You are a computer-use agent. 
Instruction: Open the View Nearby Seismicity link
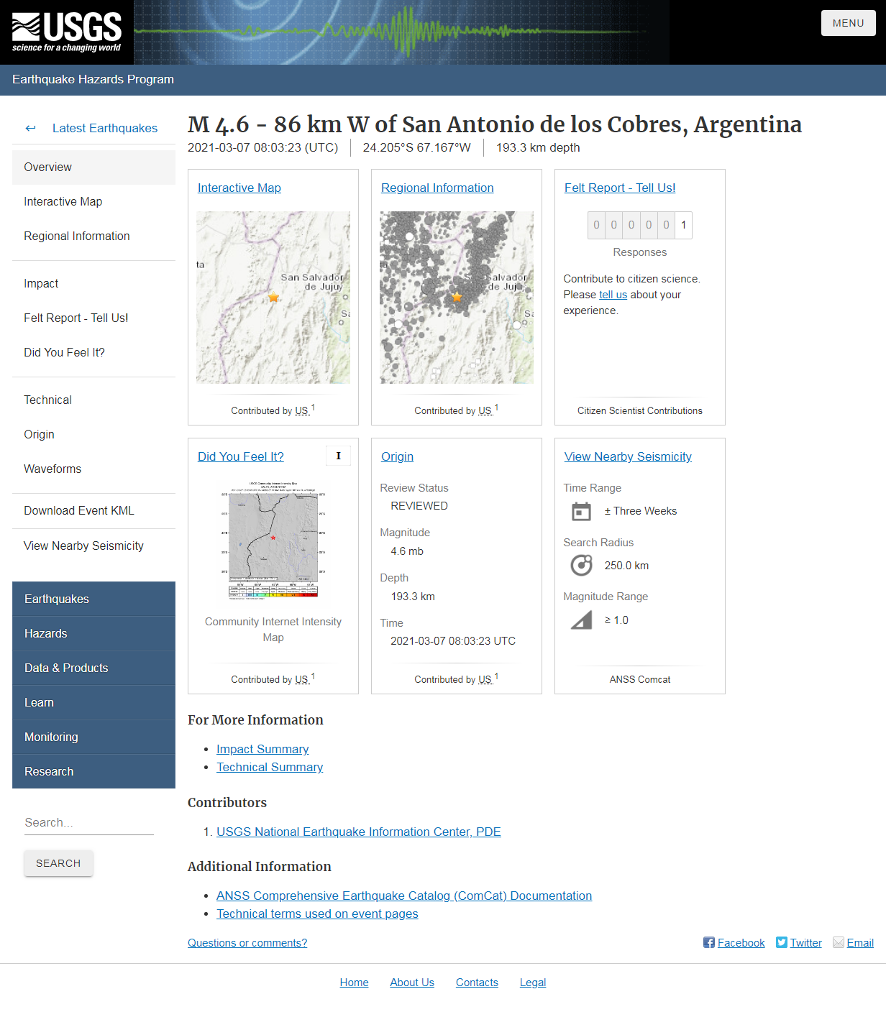[627, 456]
